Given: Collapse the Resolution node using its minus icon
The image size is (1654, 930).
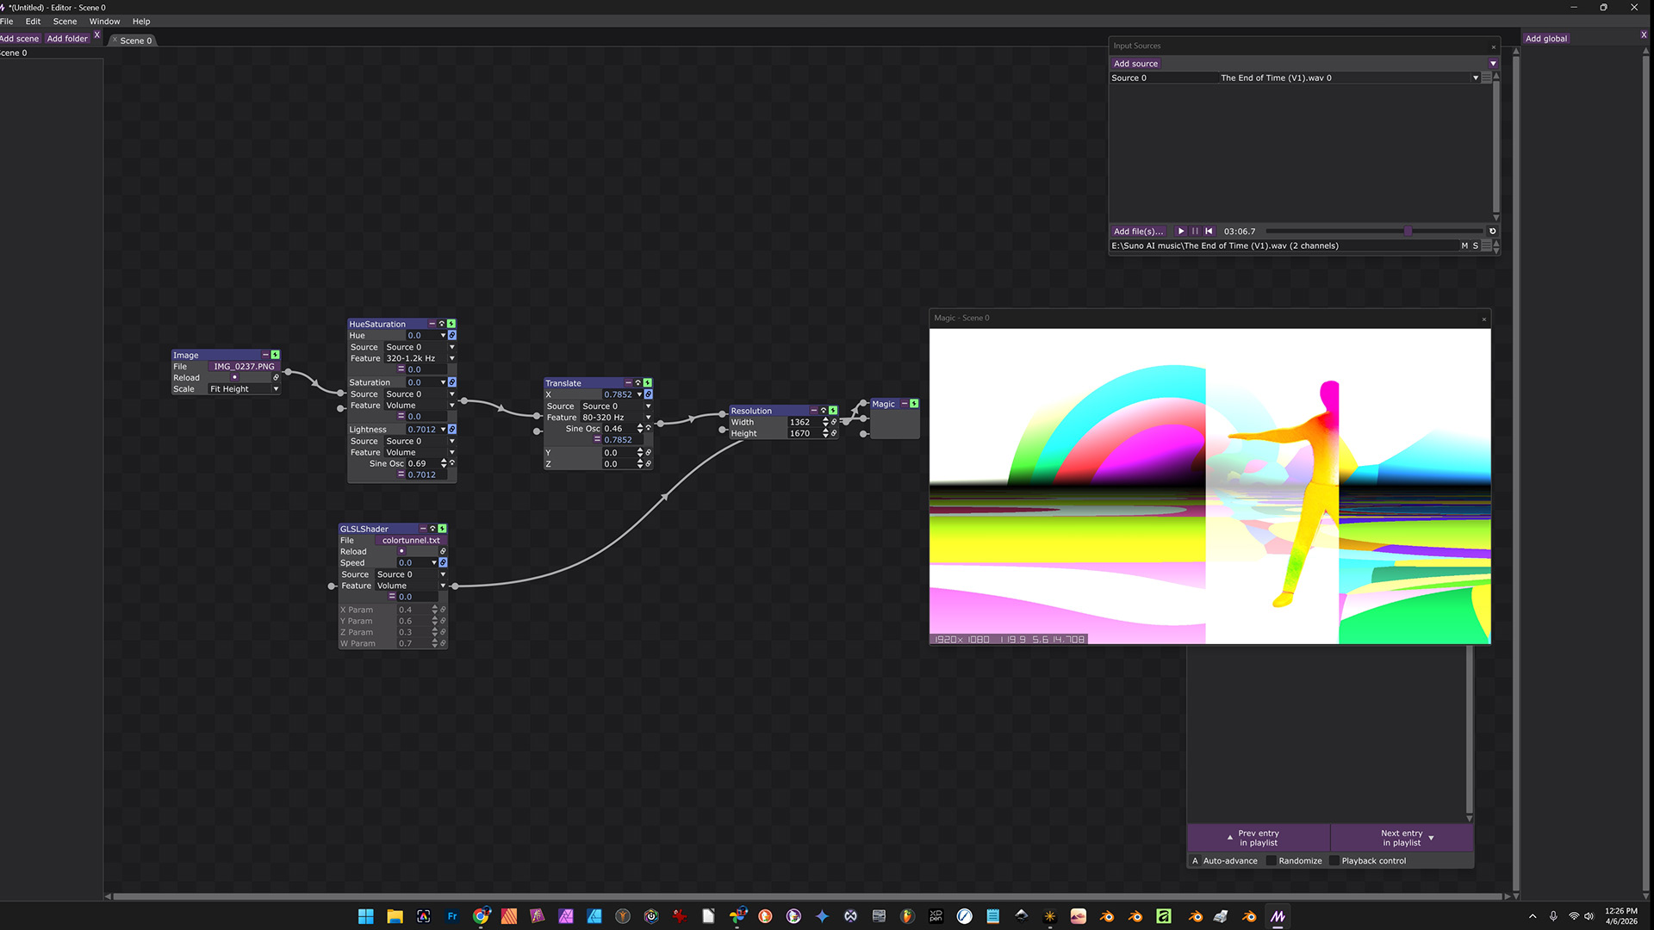Looking at the screenshot, I should pos(813,411).
